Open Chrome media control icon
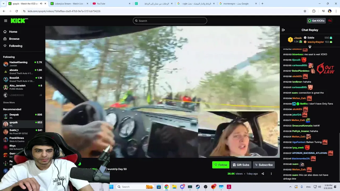This screenshot has height=191, width=340. point(323,11)
